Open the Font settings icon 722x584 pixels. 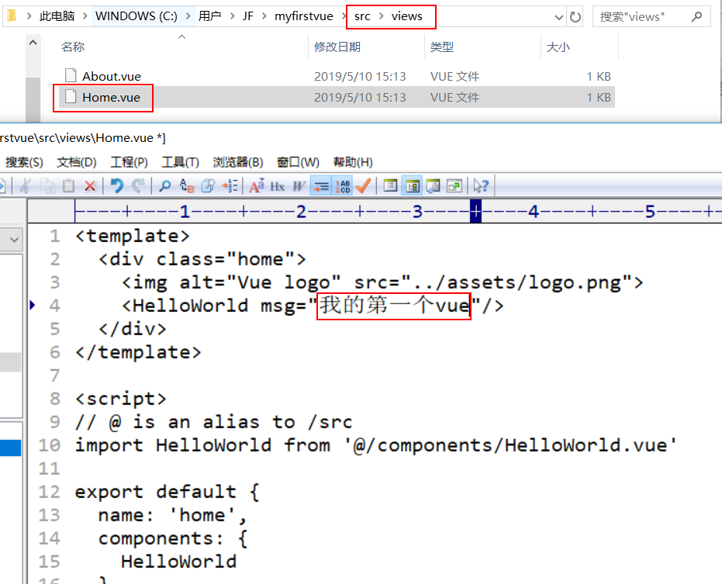pyautogui.click(x=257, y=186)
